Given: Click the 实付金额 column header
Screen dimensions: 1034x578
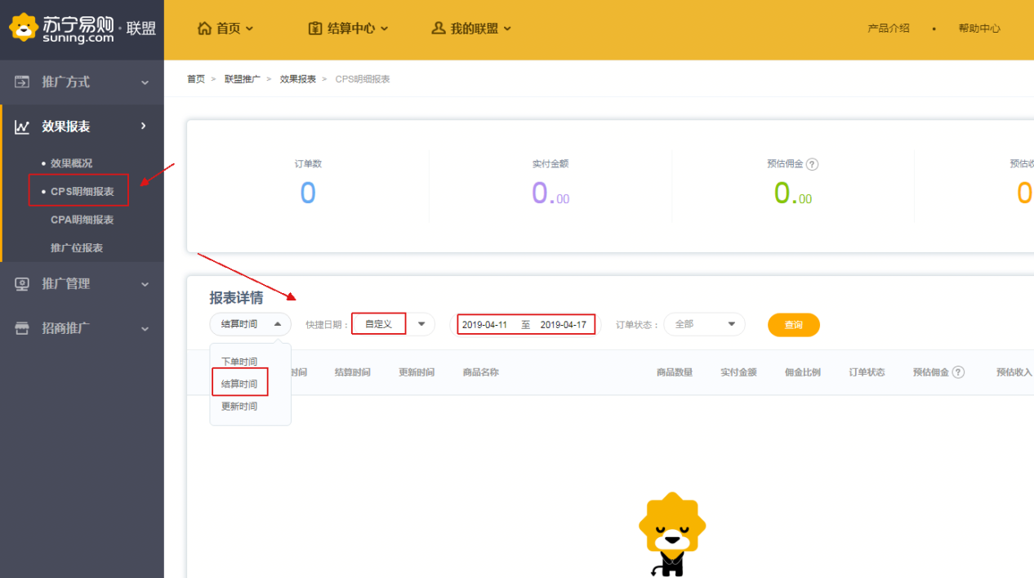Looking at the screenshot, I should 738,372.
